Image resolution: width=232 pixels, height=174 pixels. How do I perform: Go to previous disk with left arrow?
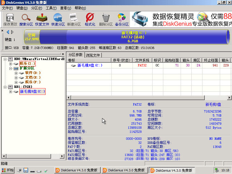8,32
